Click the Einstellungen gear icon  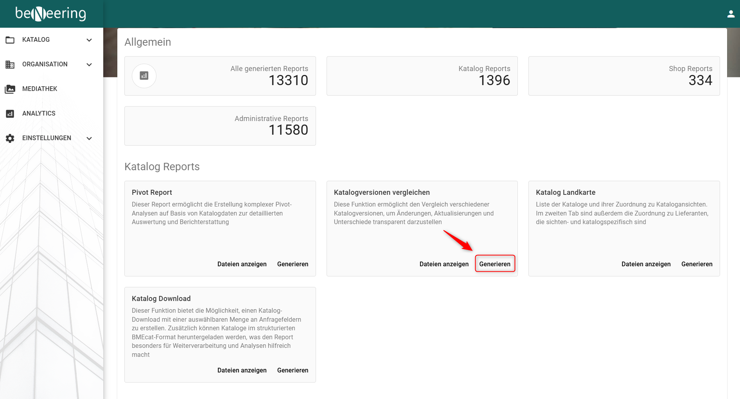[10, 138]
